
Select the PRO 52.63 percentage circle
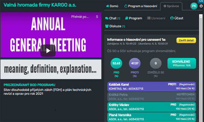[x=116, y=63]
